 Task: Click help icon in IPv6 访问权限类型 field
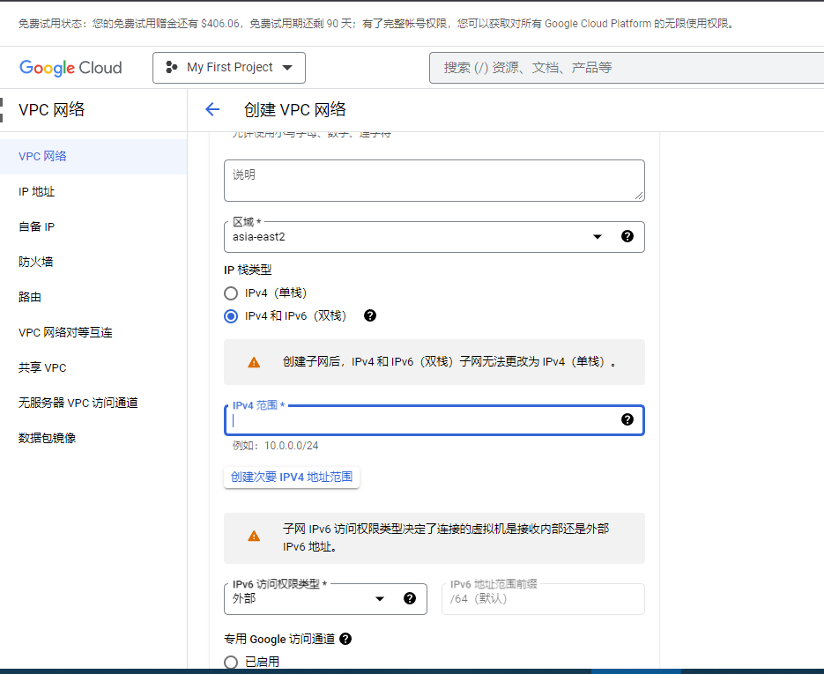click(410, 598)
